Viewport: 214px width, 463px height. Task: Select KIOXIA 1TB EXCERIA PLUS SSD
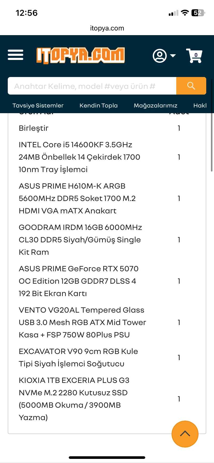74,399
